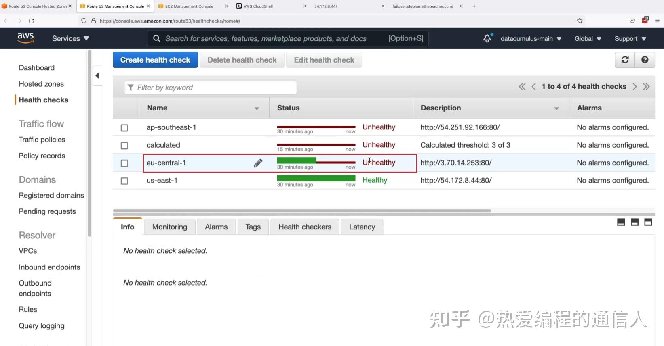Select the ap-southeast-1 health check checkbox
This screenshot has width=664, height=346.
tap(124, 128)
